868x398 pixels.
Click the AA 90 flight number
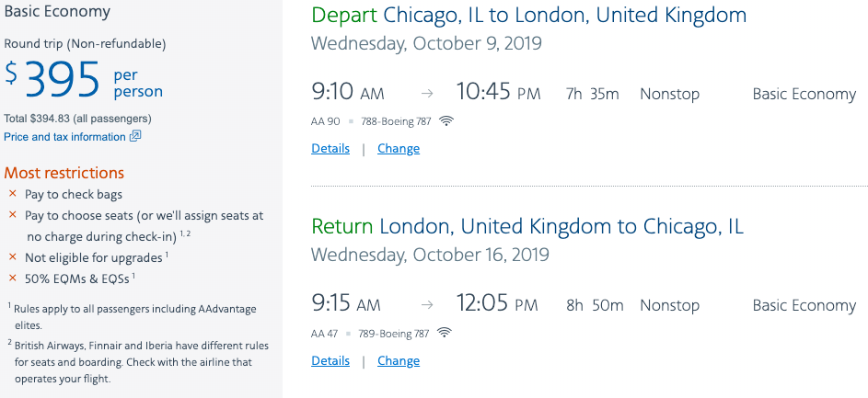tap(326, 120)
